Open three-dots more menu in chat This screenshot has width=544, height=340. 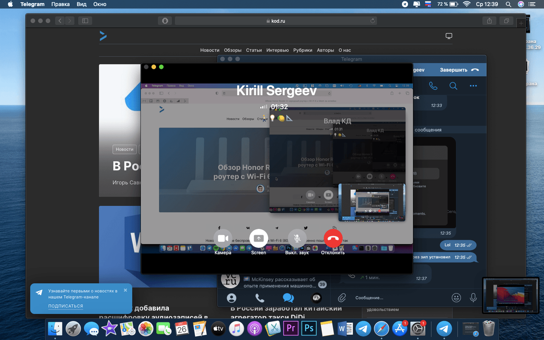click(473, 86)
